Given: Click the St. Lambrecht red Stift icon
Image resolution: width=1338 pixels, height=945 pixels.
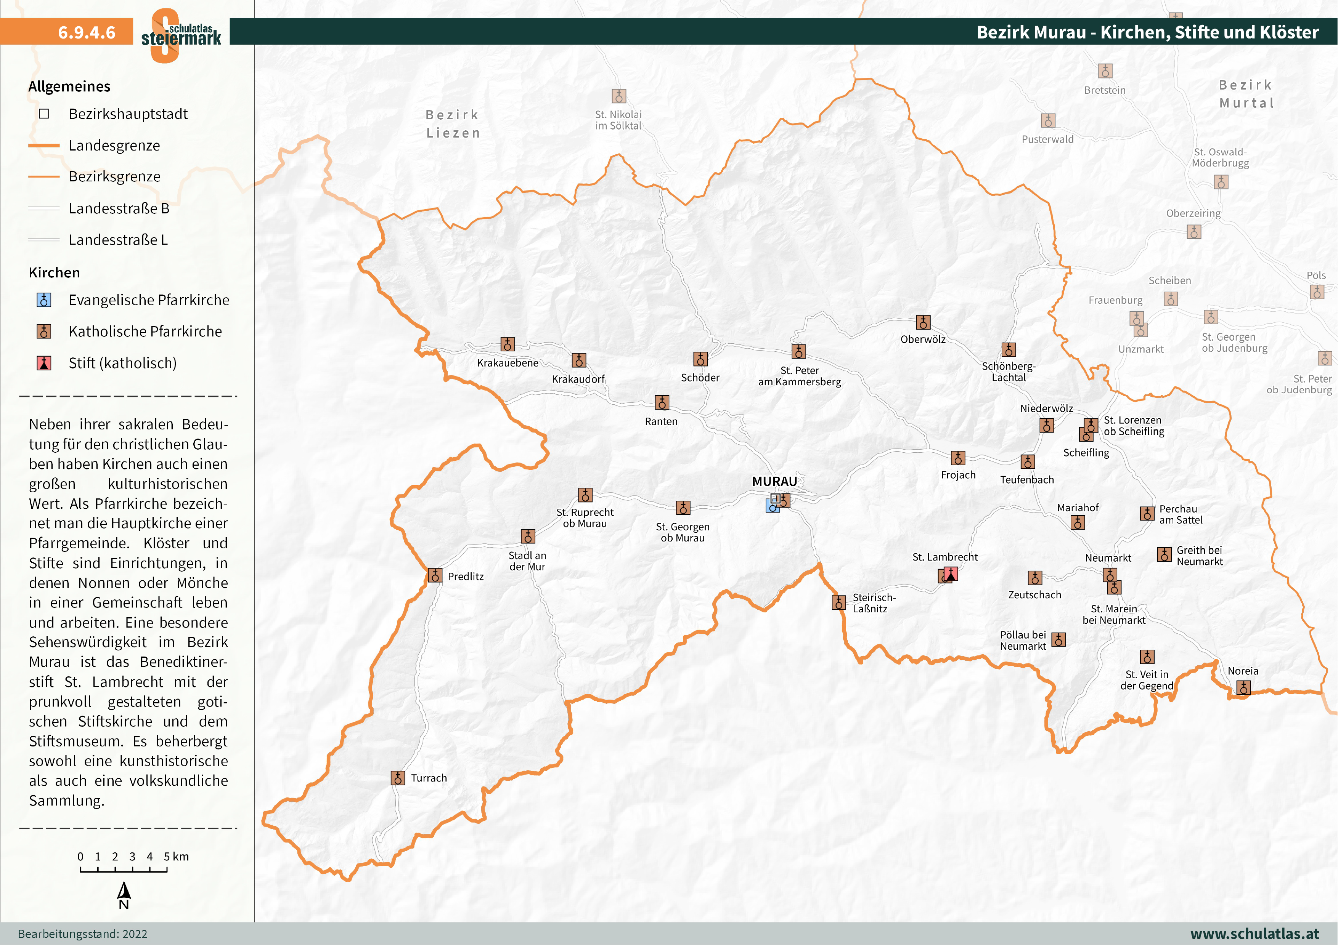Looking at the screenshot, I should tap(951, 574).
